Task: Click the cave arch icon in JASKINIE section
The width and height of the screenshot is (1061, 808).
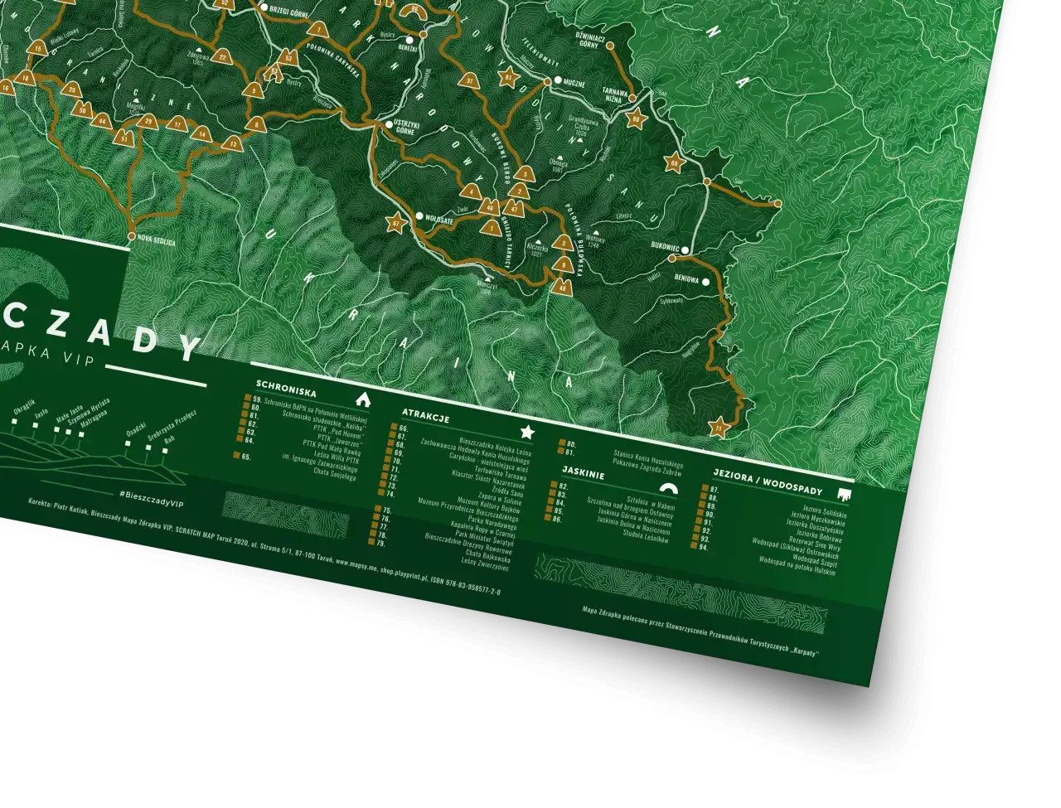Action: 668,488
